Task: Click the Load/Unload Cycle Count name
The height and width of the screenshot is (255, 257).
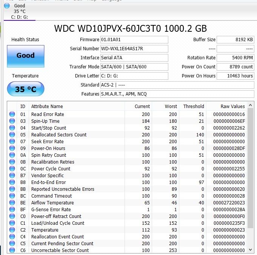Action: click(58, 223)
